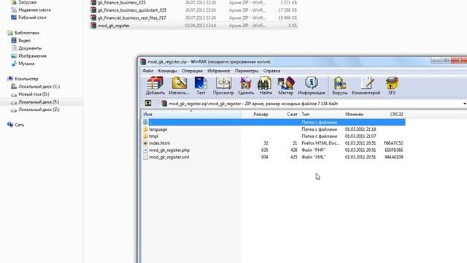Expand the WinRAR address path dropdown
This screenshot has height=263, width=467.
(464, 104)
